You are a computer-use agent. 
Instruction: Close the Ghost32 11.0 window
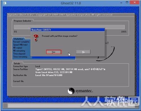(x=135, y=3)
